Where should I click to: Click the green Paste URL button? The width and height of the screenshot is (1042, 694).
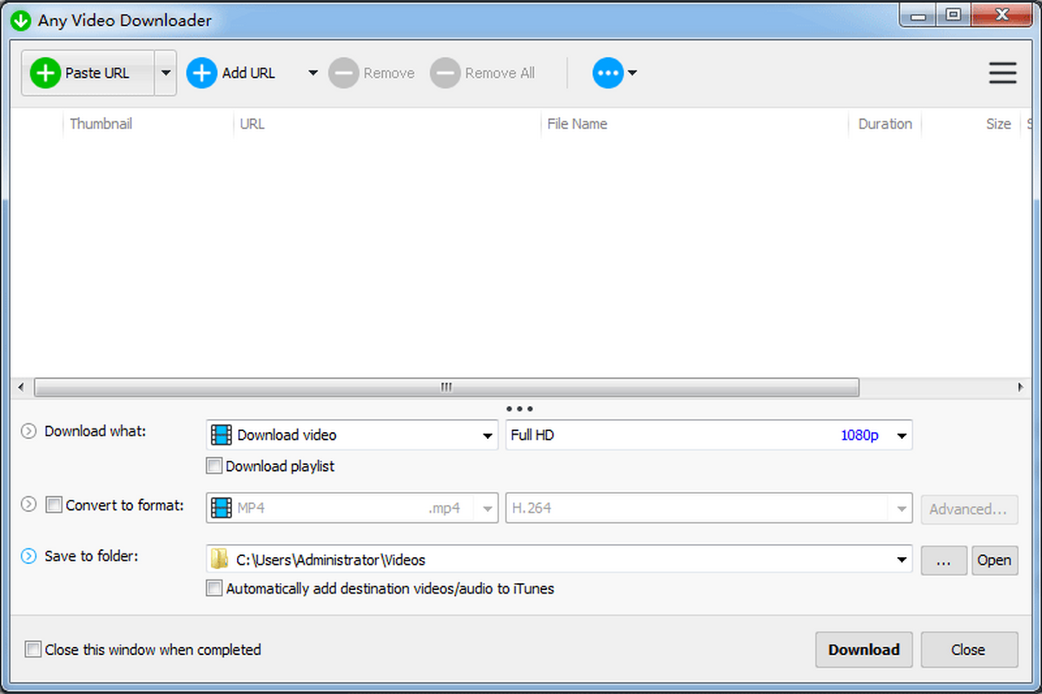point(88,73)
